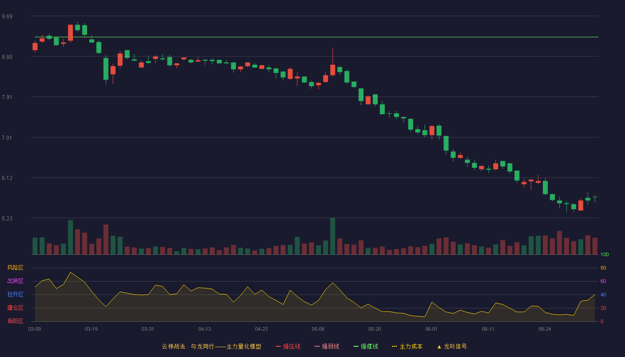This screenshot has height=357, width=625.
Task: Select the last candlestick at the chart's right end
Action: click(595, 197)
